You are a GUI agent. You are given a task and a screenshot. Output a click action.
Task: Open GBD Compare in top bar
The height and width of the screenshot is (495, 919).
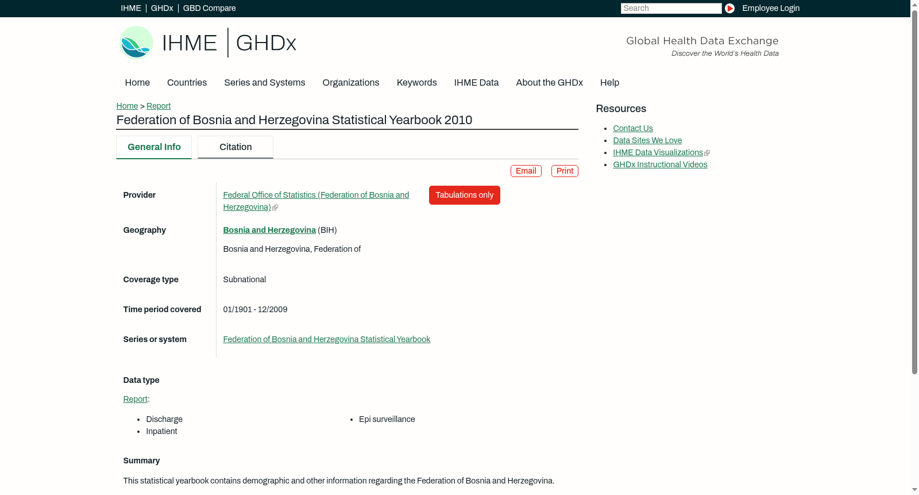tap(209, 8)
